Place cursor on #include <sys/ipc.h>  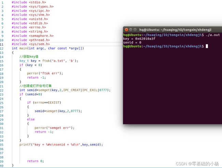tap(31, 11)
